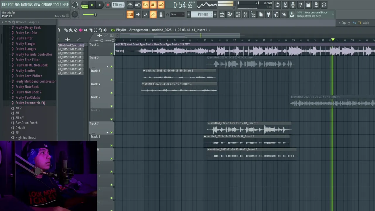Click the scissors audio editor icon

coord(285,5)
